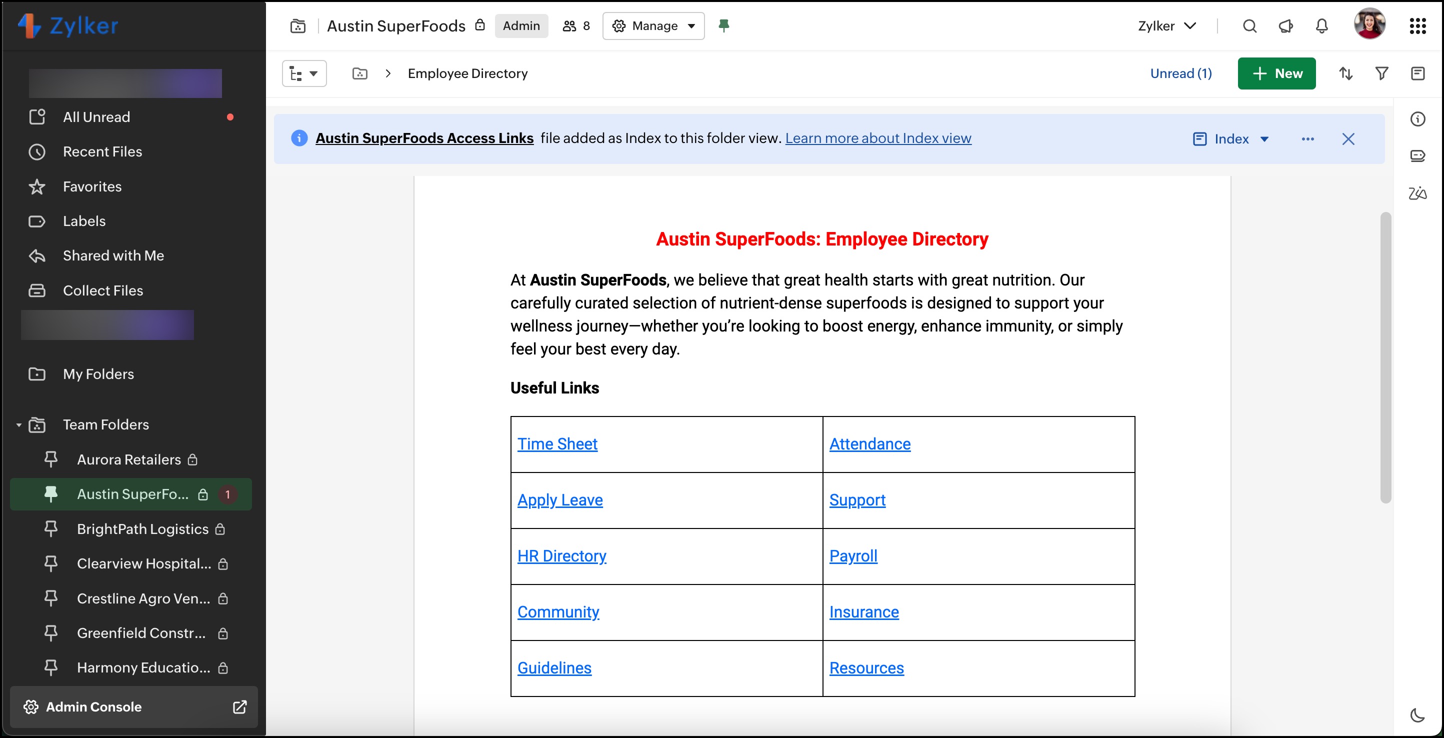Open the notifications bell
This screenshot has height=738, width=1444.
click(x=1322, y=26)
